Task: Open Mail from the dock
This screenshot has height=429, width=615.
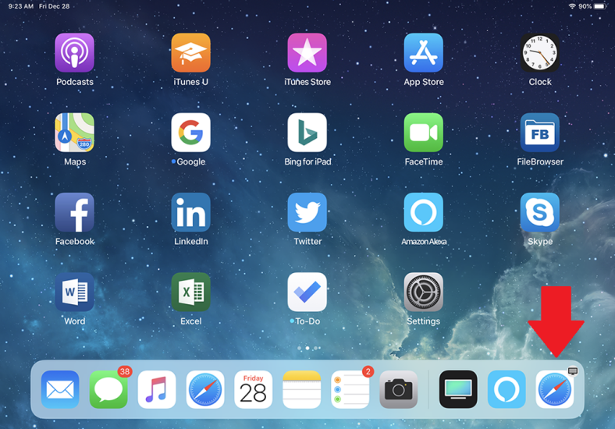Action: (60, 389)
